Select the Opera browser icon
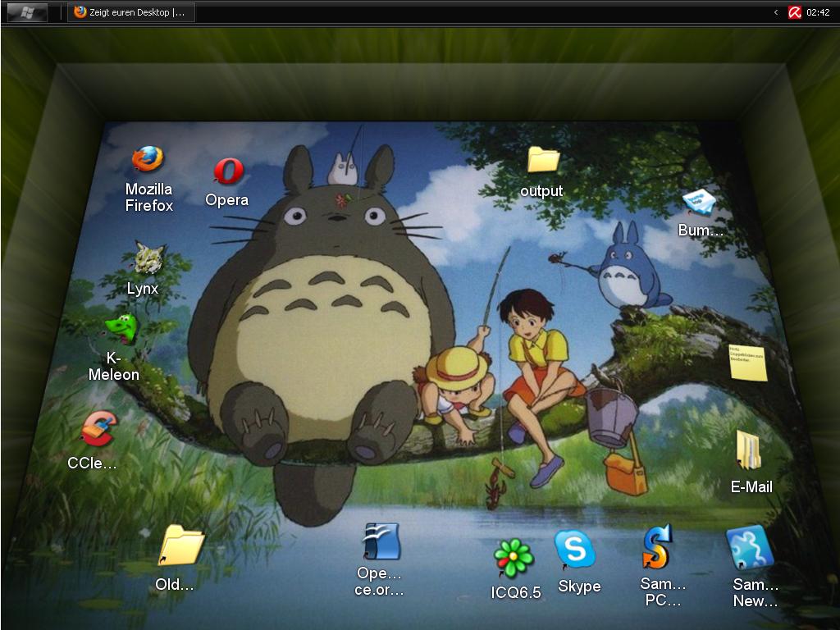 pos(228,172)
